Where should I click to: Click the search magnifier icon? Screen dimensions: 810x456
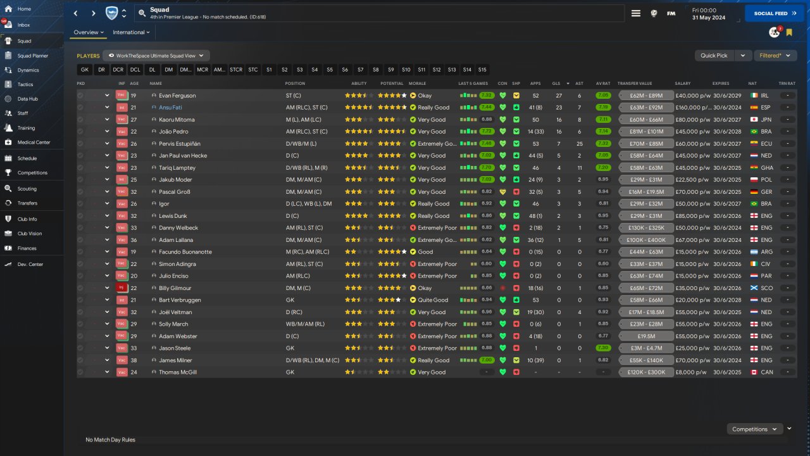click(142, 13)
